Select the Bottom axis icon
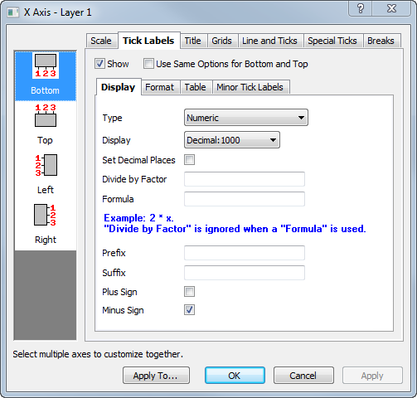Viewport: 417px width, 398px height. (x=46, y=66)
